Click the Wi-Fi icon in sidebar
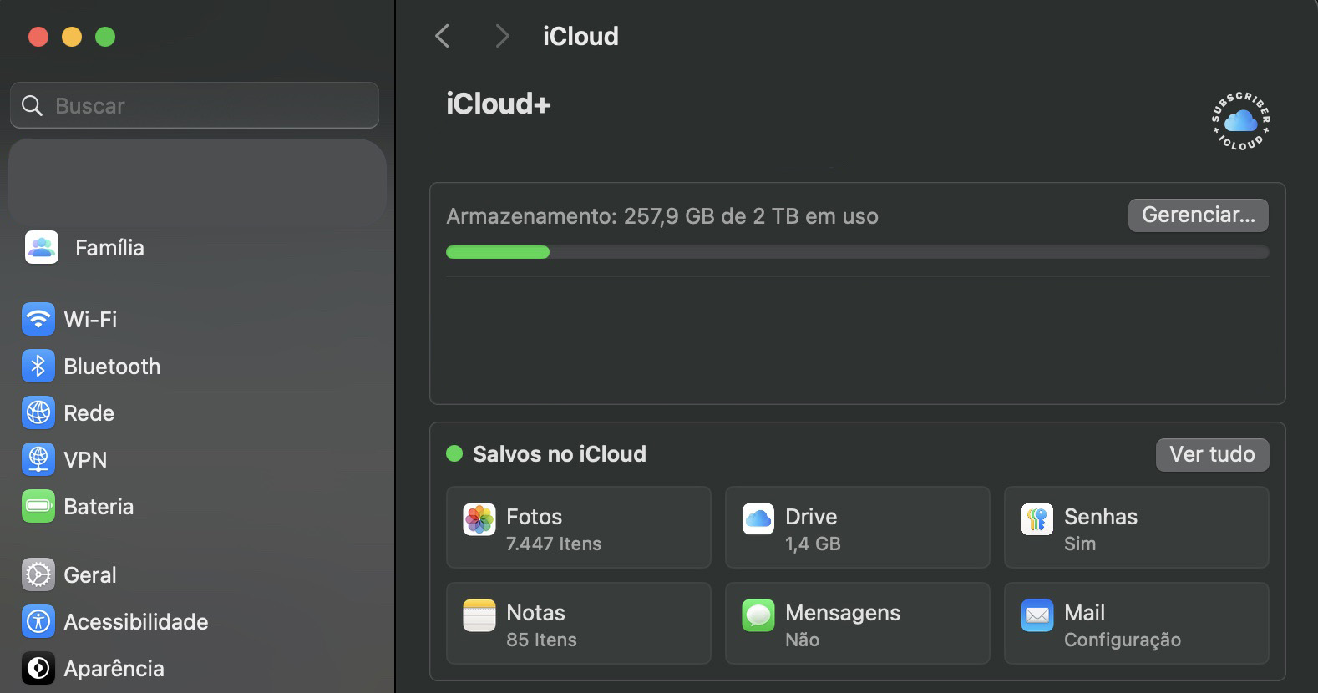 (x=38, y=319)
